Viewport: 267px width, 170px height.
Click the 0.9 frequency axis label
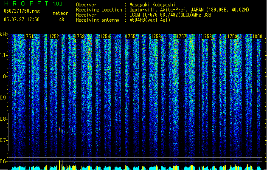point(4,98)
